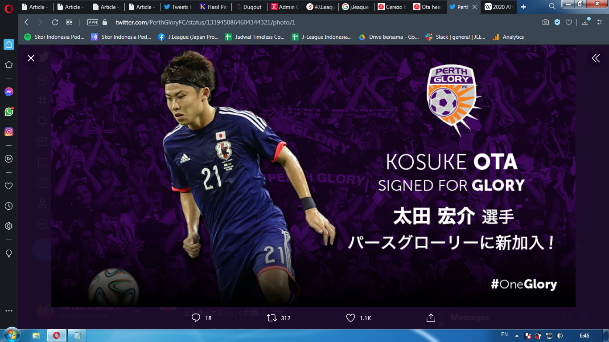
Task: Switch to the Ota head tab
Action: click(x=428, y=7)
